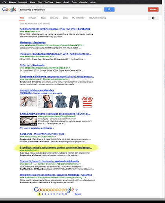Switch to the Video search tab
This screenshot has height=203, width=165.
(x=65, y=18)
